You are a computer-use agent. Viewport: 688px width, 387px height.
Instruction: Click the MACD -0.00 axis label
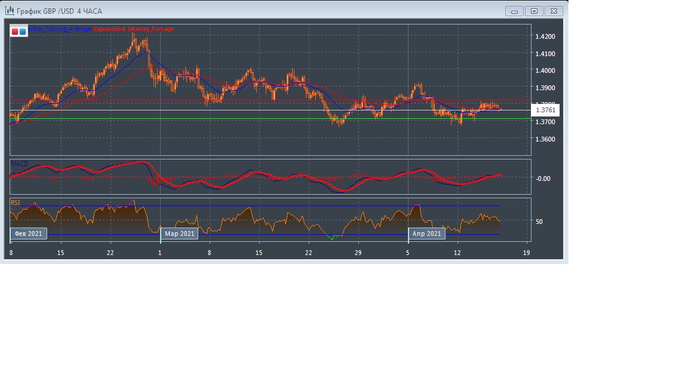click(x=542, y=178)
